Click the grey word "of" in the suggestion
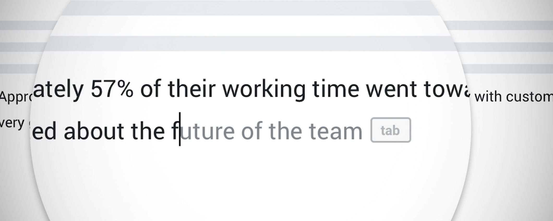 click(x=251, y=131)
